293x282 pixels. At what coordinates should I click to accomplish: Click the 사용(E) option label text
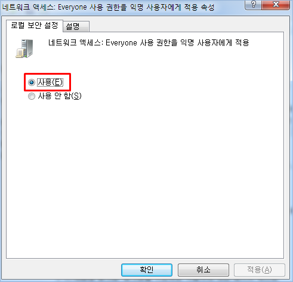[50, 82]
